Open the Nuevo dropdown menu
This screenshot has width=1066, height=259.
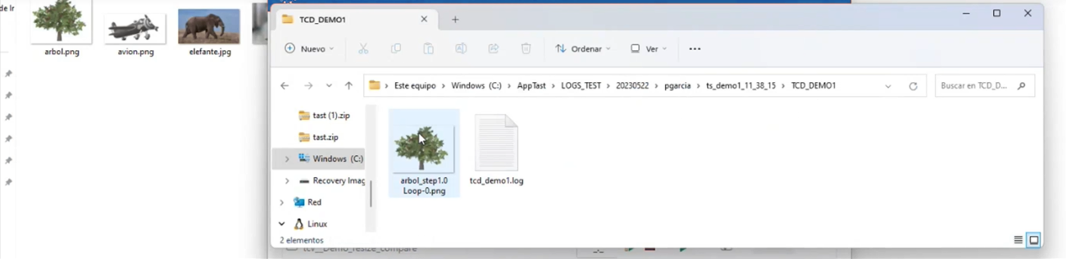point(309,49)
